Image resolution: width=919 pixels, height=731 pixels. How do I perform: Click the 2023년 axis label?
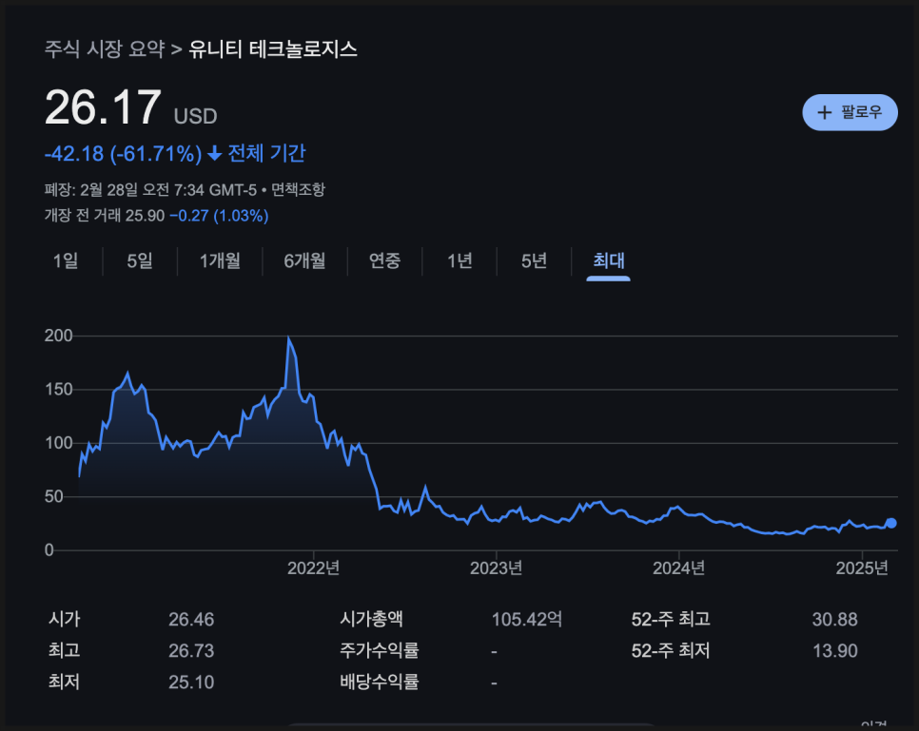(497, 568)
